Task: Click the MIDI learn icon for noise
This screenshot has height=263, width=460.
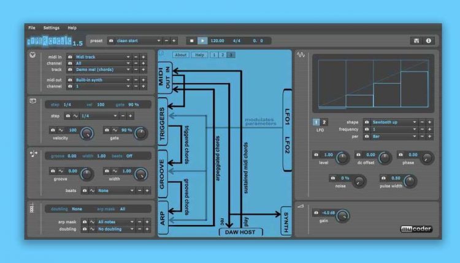Action: pos(332,178)
